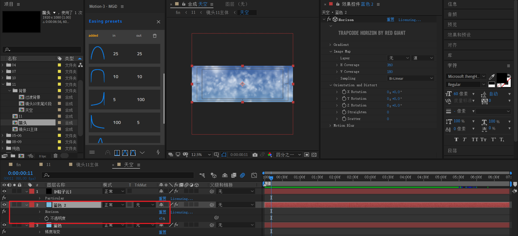Toggle eye visibility for layer 3 蓝色
The height and width of the screenshot is (236, 518).
coord(4,225)
